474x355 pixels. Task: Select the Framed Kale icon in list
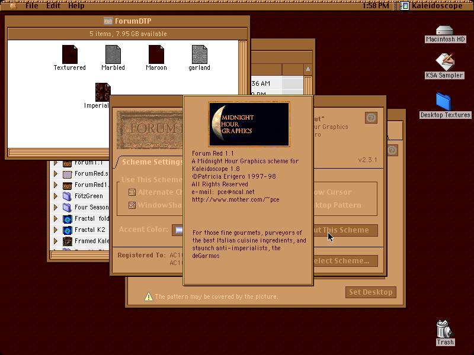[x=67, y=241]
